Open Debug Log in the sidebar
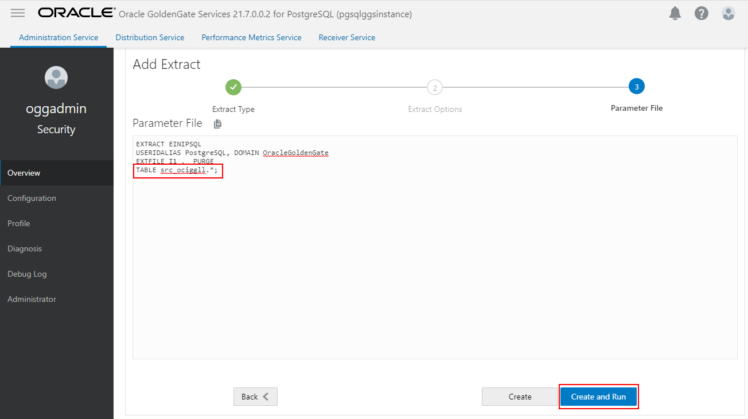Image resolution: width=748 pixels, height=419 pixels. point(57,274)
